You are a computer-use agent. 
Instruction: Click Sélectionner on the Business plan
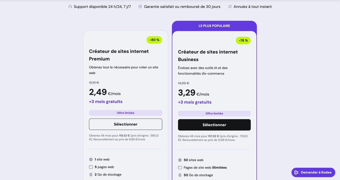coord(214,125)
